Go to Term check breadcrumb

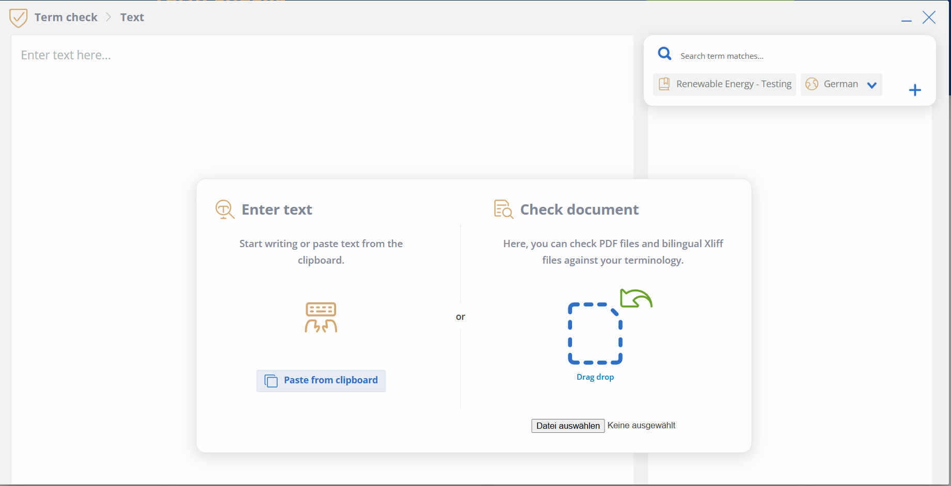coord(66,18)
